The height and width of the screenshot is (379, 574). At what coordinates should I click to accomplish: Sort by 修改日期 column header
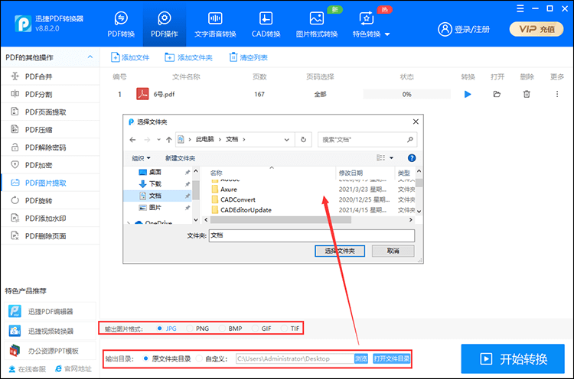tap(351, 173)
